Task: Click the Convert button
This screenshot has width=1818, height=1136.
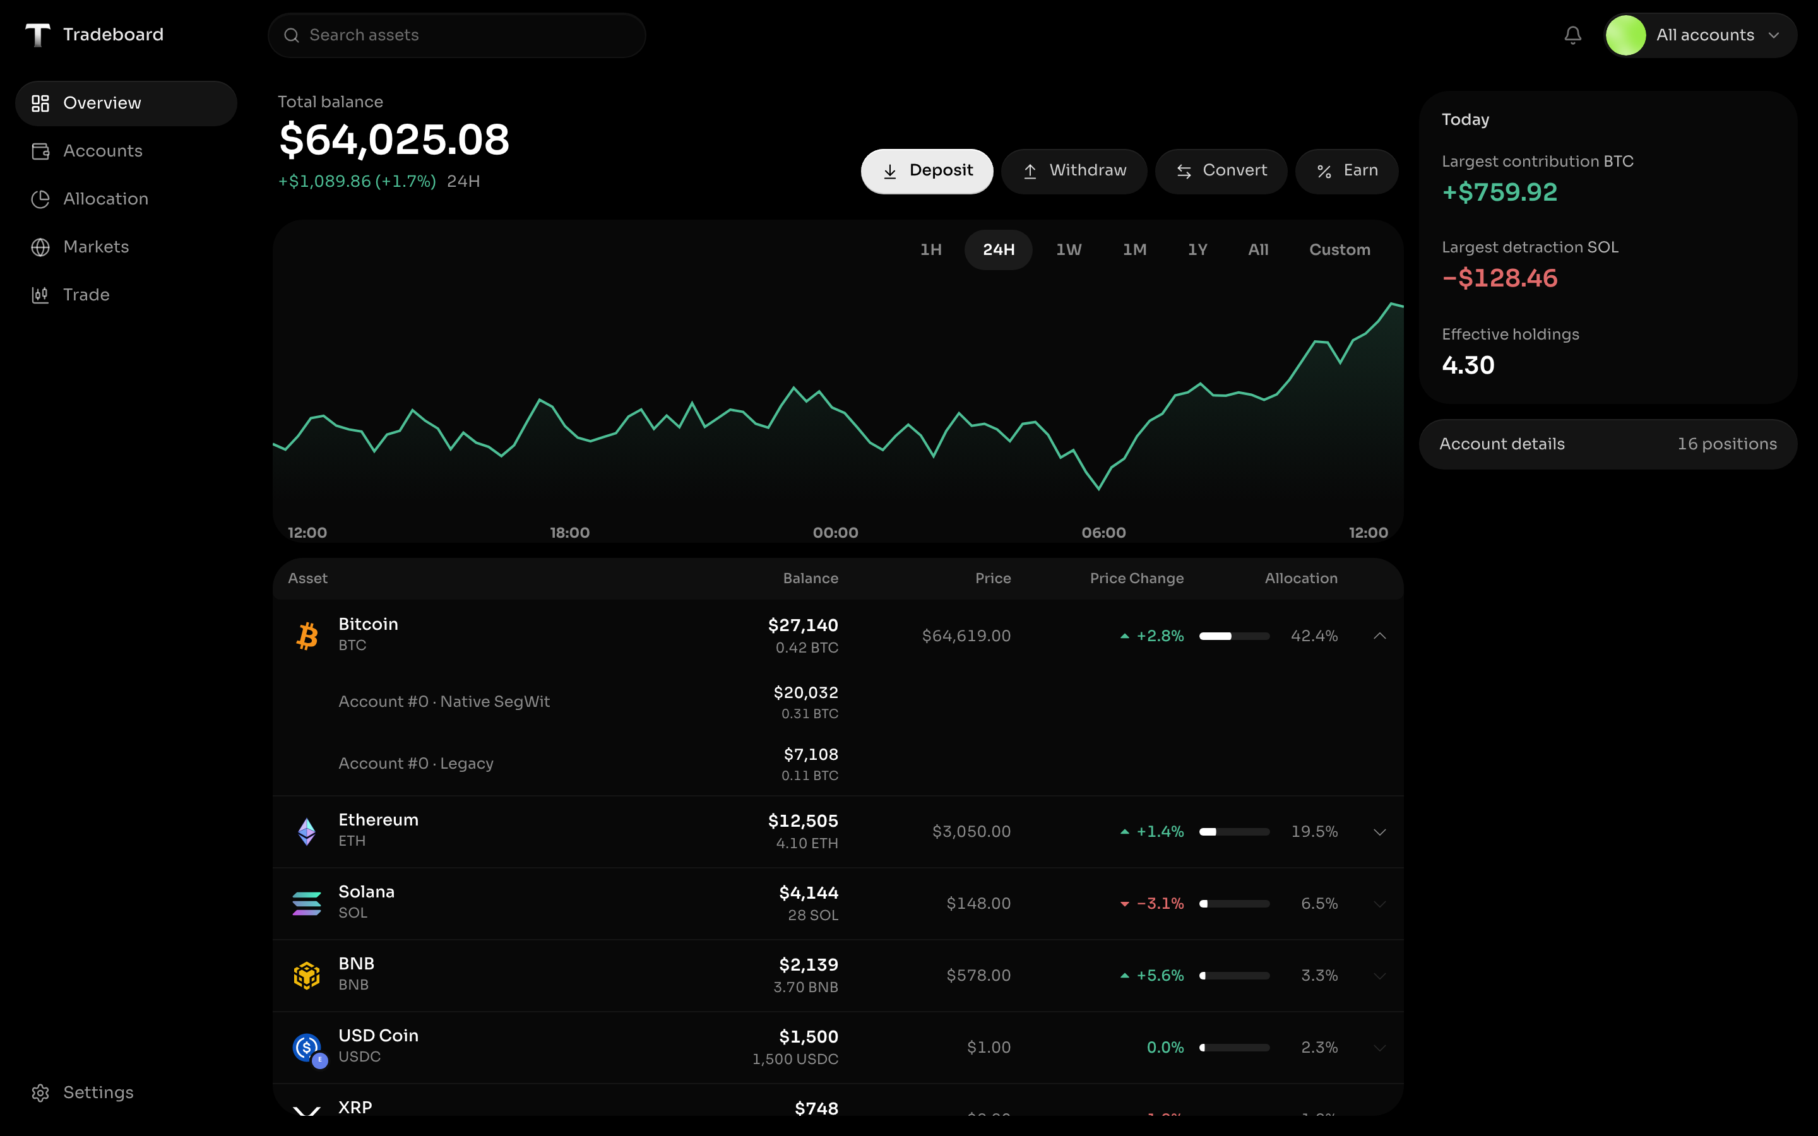Action: [x=1221, y=171]
